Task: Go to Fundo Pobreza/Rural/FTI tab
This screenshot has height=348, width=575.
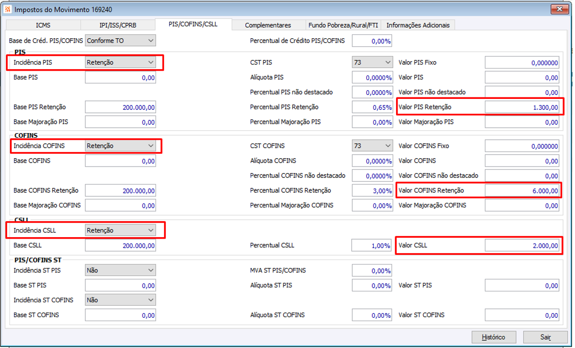Action: pos(343,25)
